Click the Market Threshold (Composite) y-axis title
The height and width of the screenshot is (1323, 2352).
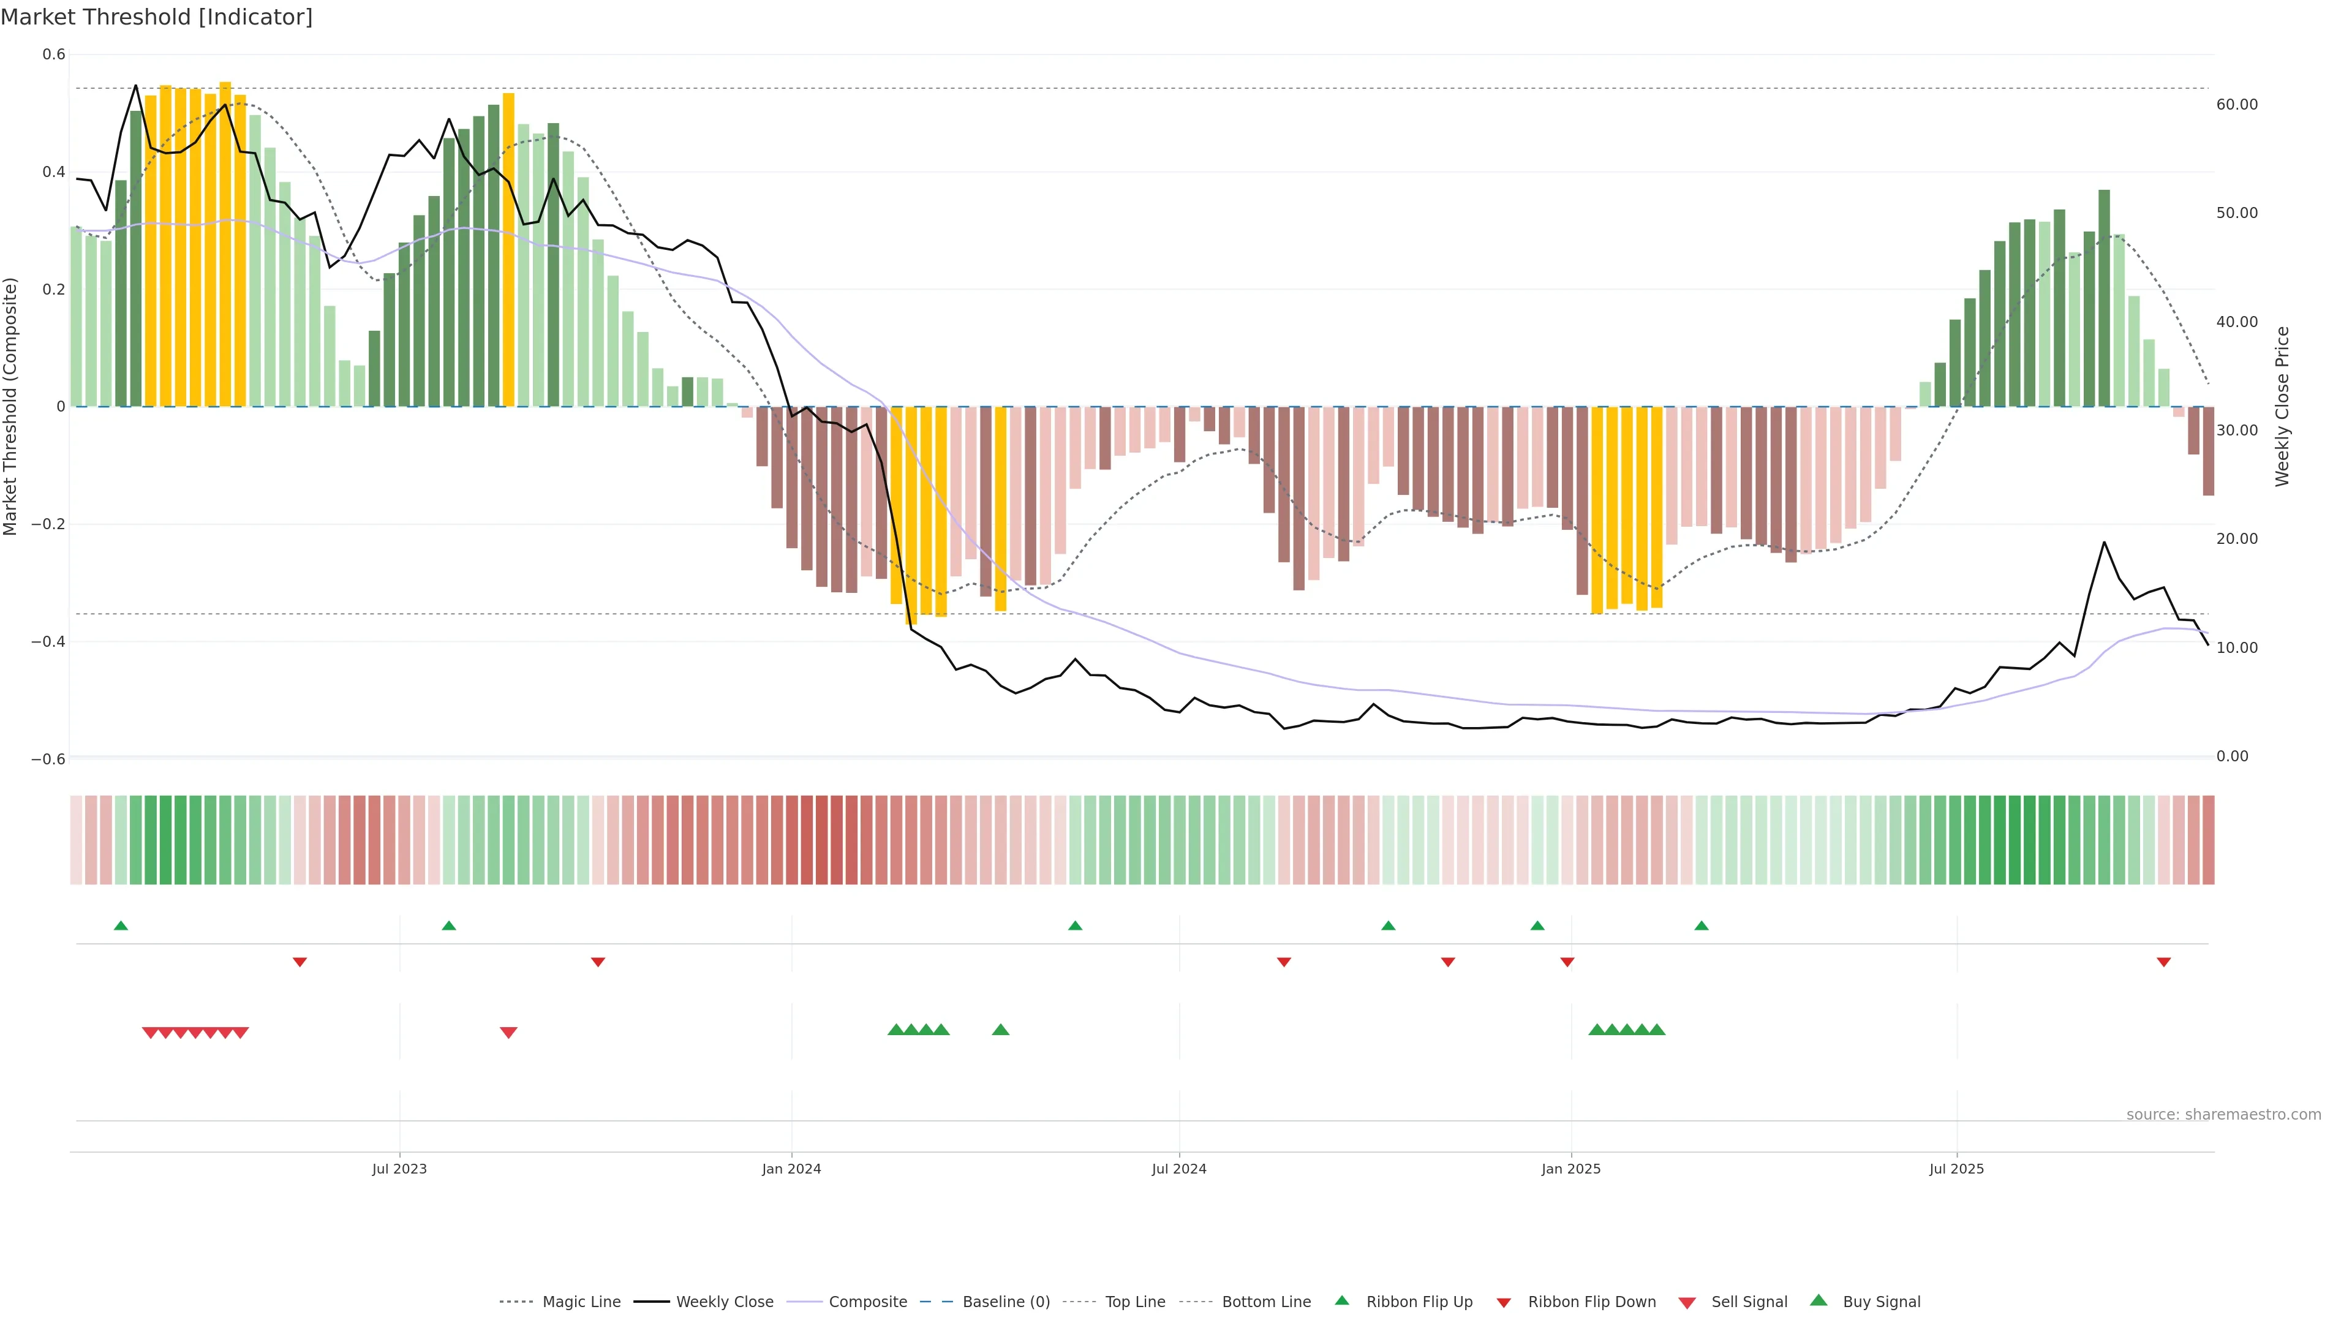(11, 406)
